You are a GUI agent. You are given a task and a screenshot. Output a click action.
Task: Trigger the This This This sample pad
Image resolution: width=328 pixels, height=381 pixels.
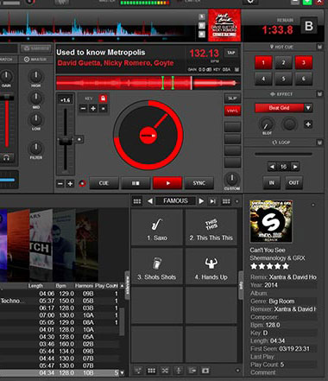coord(211,228)
